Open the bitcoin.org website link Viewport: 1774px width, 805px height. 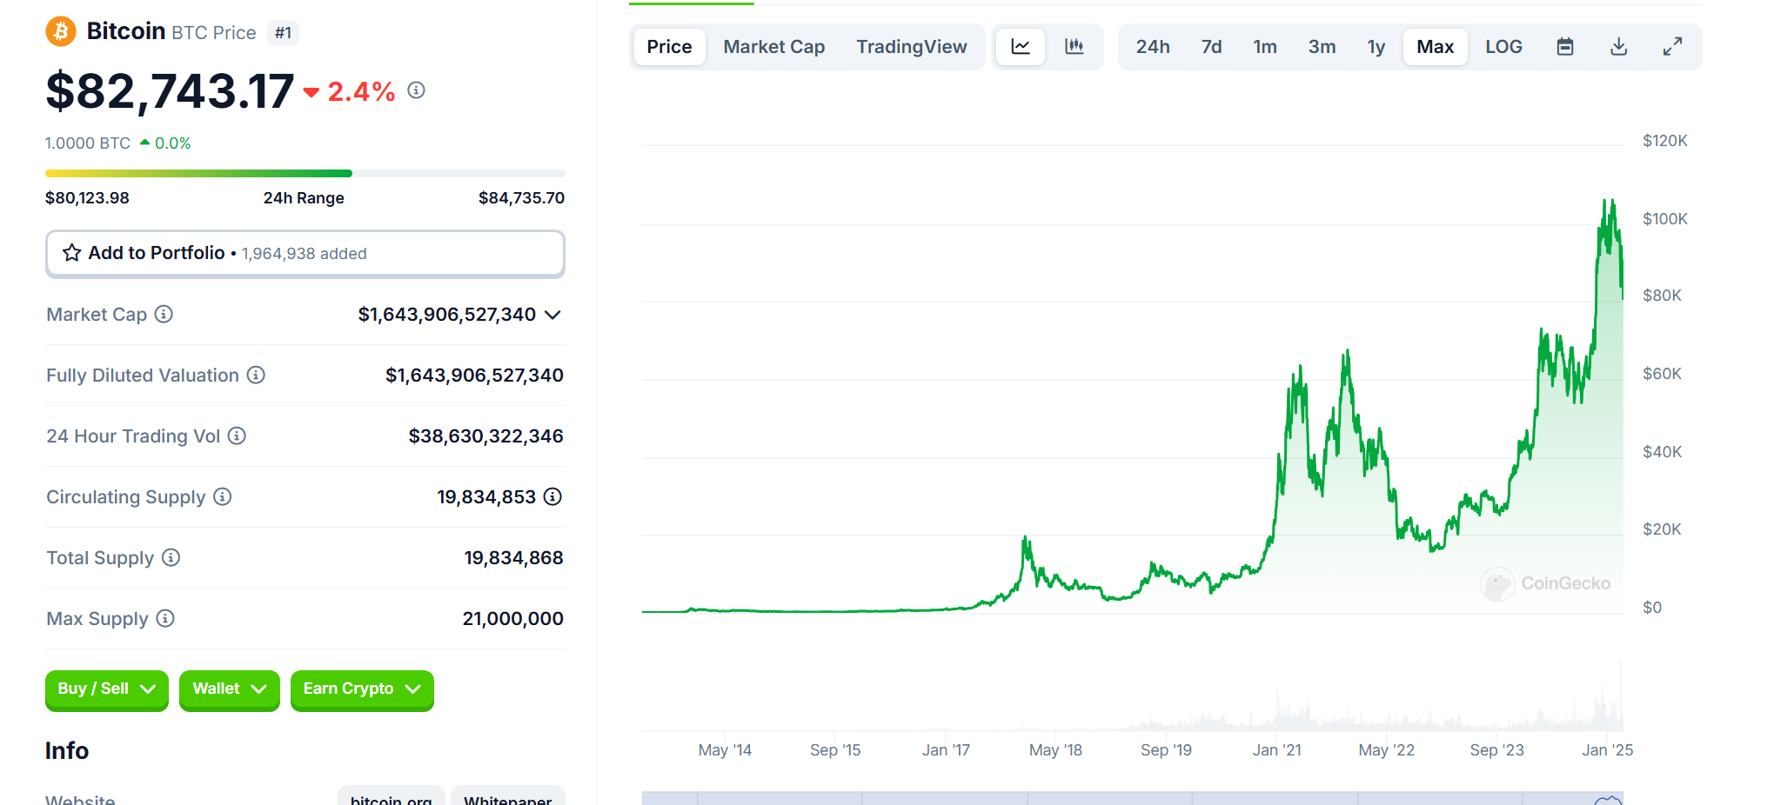[x=391, y=798]
